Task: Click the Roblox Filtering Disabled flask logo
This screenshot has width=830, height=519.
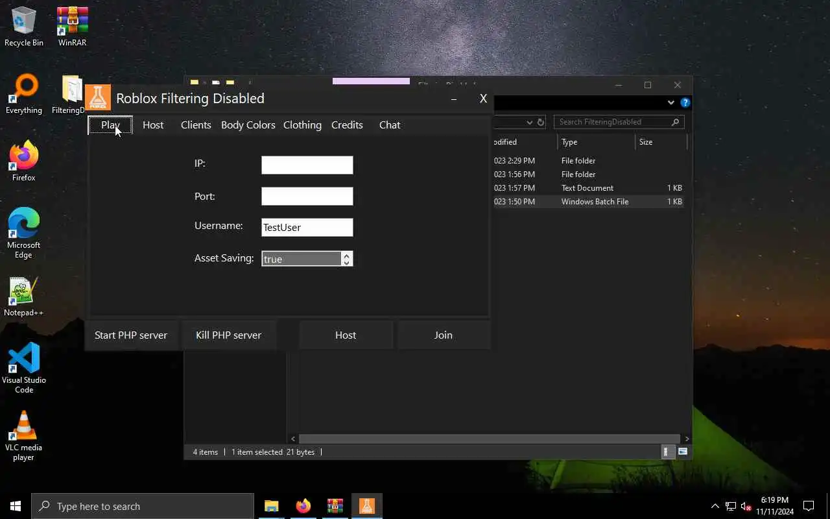Action: pyautogui.click(x=98, y=97)
